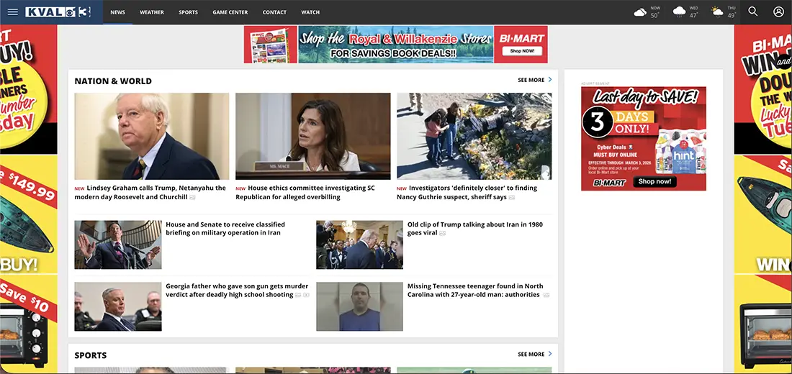Click the KVAL 3 logo
This screenshot has height=374, width=792.
[x=58, y=12]
